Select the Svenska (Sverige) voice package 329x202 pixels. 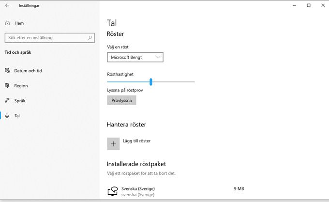point(176,191)
